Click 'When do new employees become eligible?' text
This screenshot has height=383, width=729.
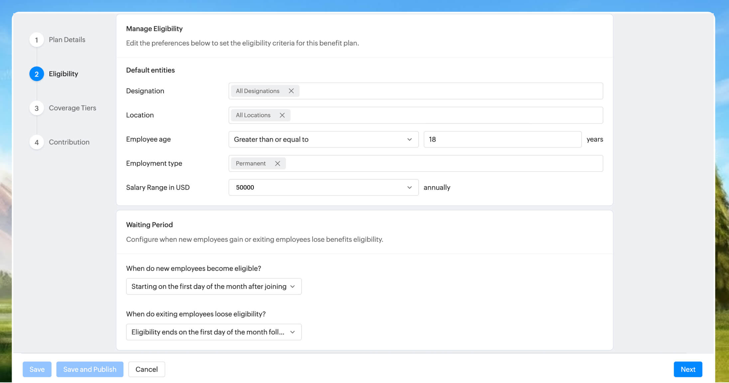tap(194, 268)
